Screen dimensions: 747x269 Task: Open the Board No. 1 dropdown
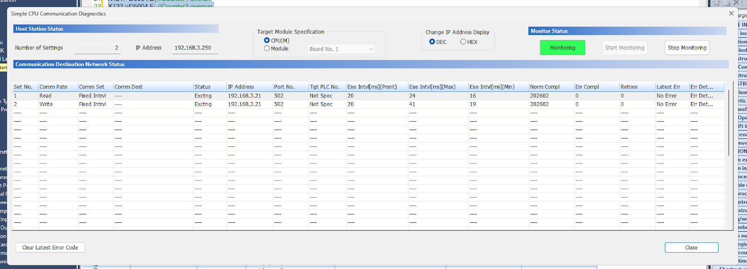(x=341, y=49)
